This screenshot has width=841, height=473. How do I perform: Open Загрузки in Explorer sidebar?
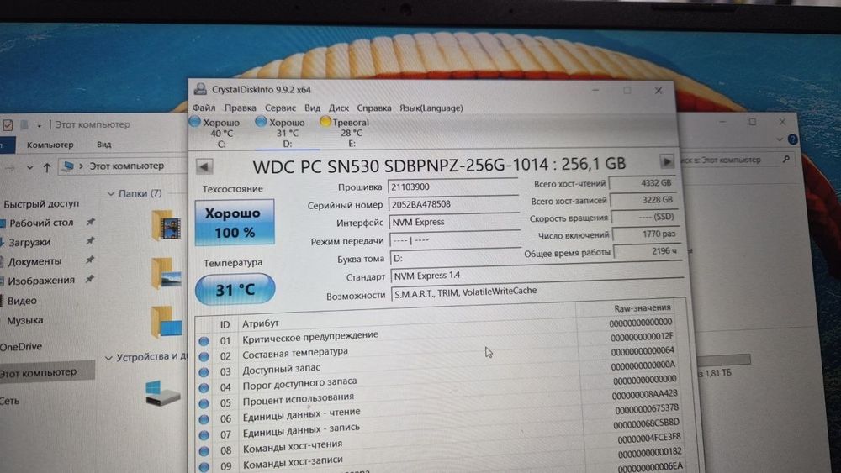tap(29, 242)
